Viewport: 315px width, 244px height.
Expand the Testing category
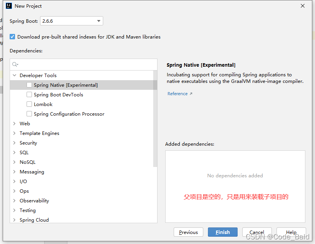[14, 210]
